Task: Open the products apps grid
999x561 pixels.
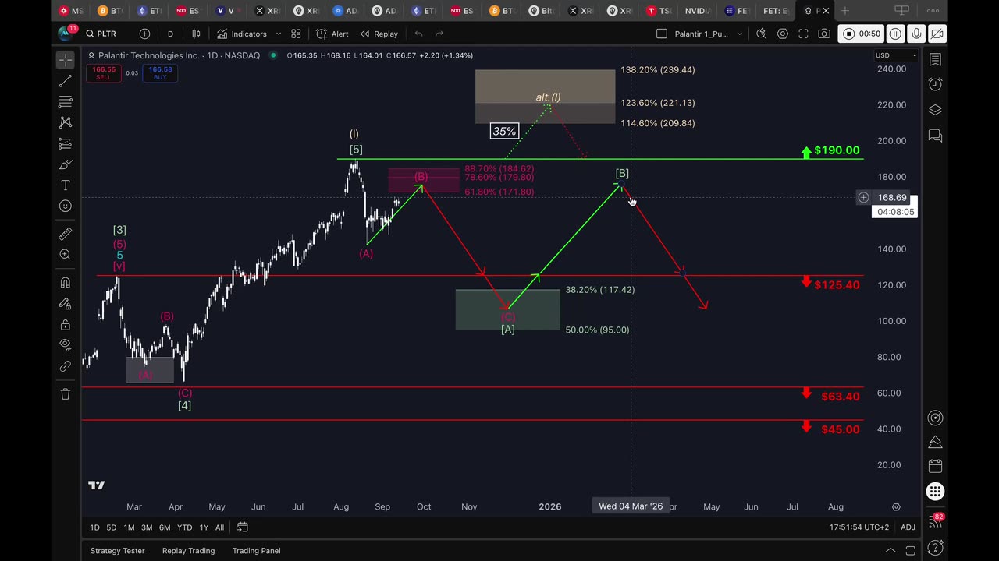Action: tap(935, 492)
